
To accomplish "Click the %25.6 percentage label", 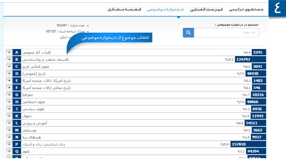I will point(225,144).
